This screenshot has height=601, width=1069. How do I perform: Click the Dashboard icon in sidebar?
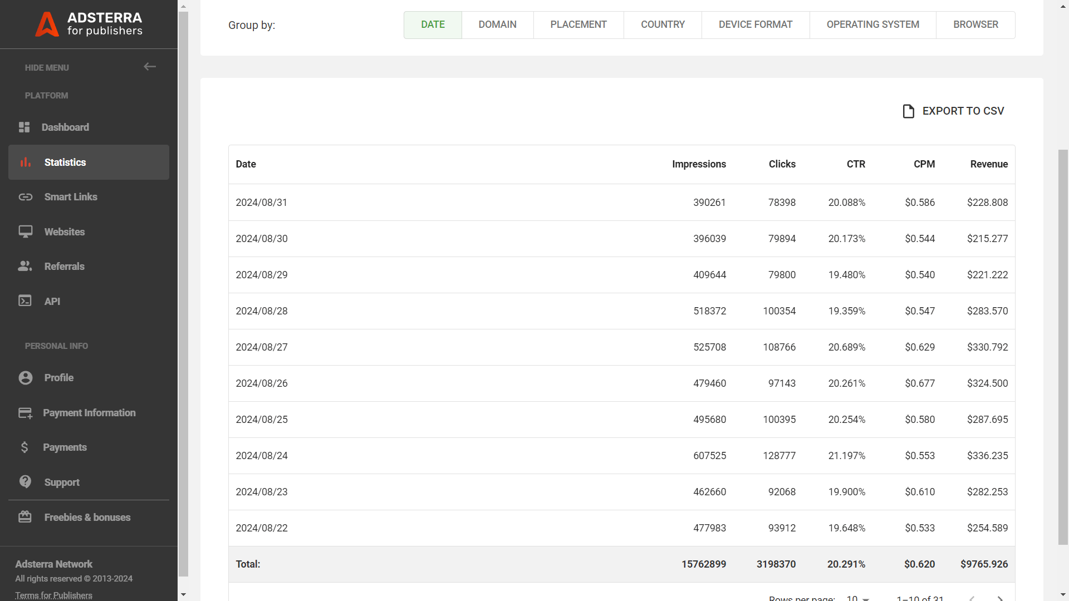point(26,127)
